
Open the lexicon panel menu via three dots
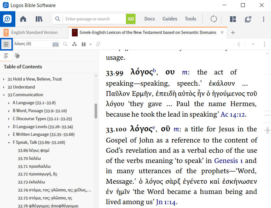point(265,44)
